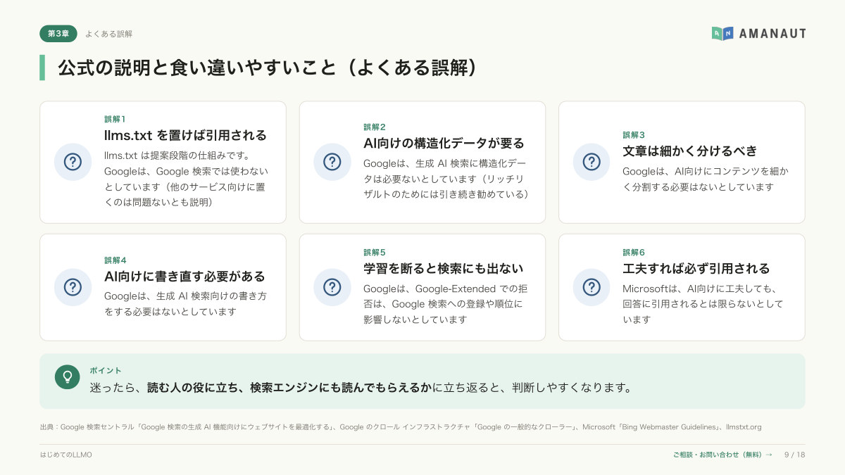Click the よくある誤解 breadcrumb label
The height and width of the screenshot is (475, 845).
click(x=108, y=34)
